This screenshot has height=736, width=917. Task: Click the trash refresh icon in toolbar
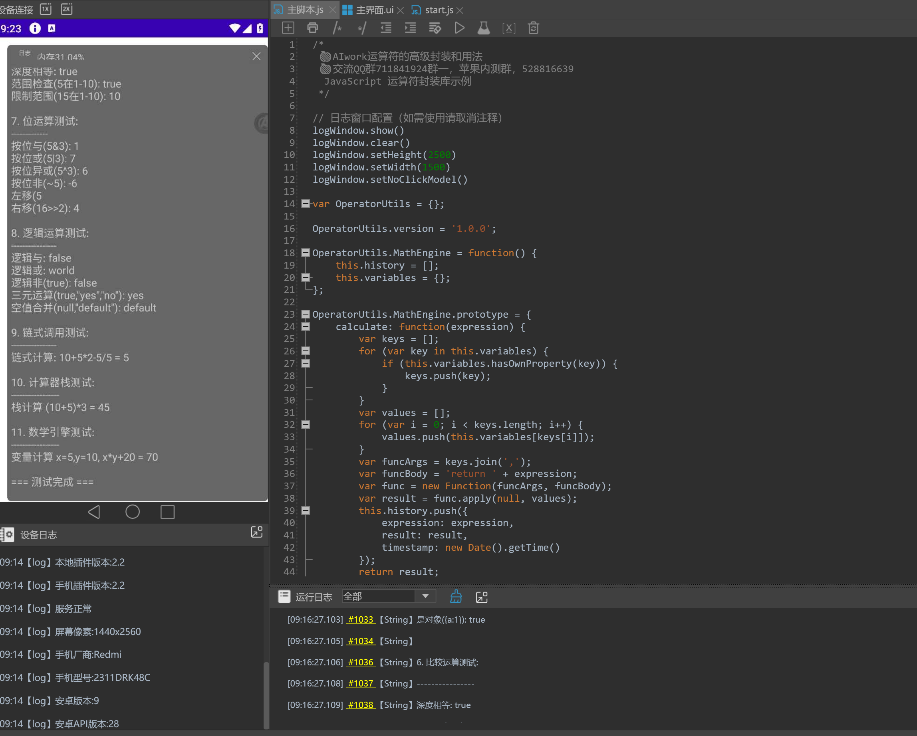pos(533,28)
